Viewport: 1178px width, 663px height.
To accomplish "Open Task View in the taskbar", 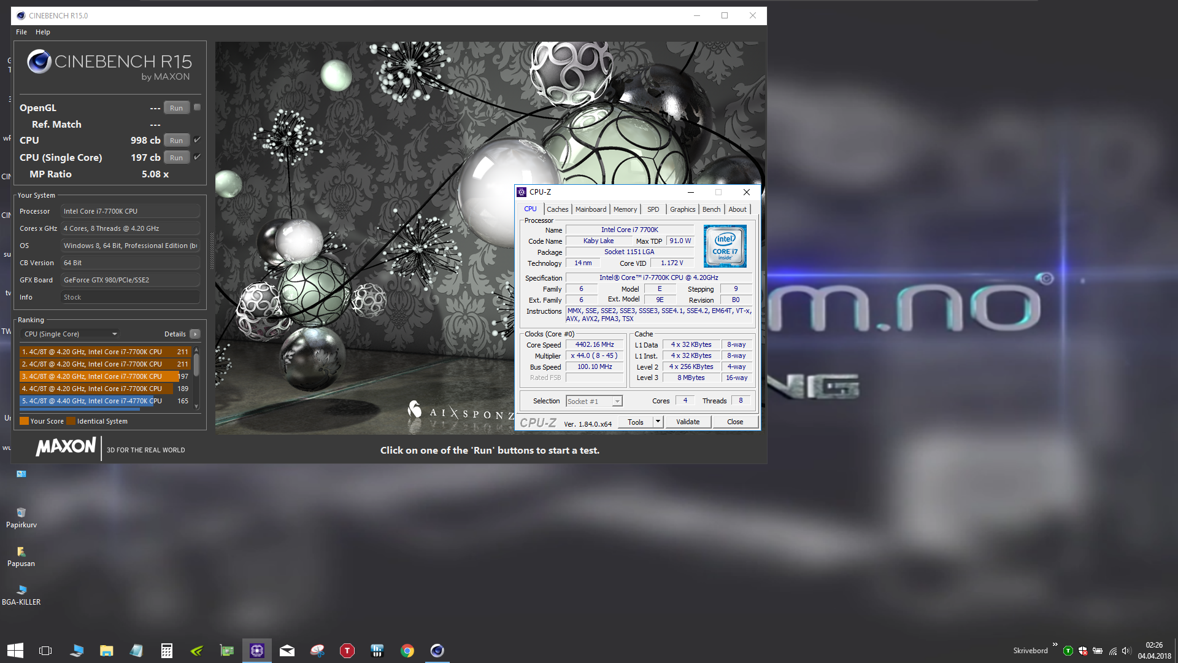I will tap(45, 650).
